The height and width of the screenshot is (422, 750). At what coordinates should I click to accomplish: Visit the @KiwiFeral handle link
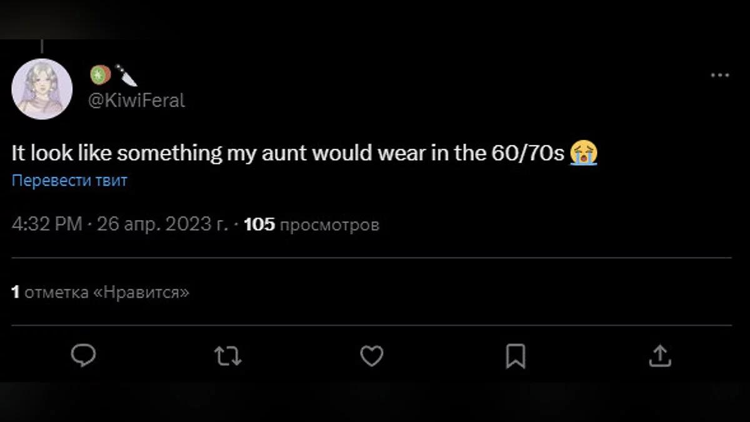137,101
